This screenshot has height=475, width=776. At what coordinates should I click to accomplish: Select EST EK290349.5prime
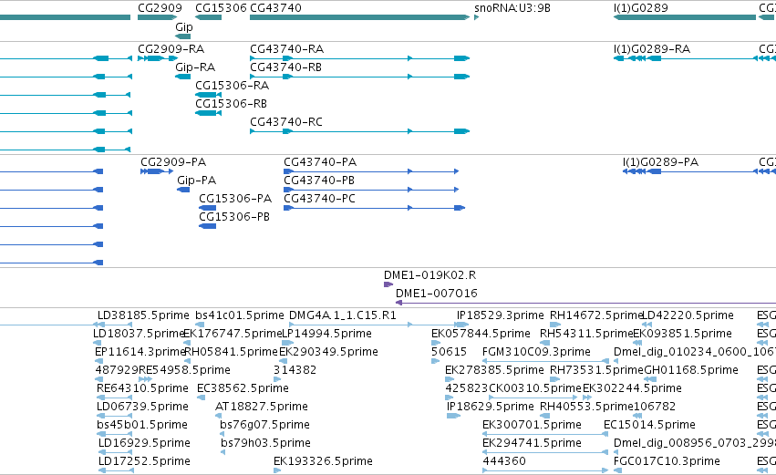click(328, 352)
